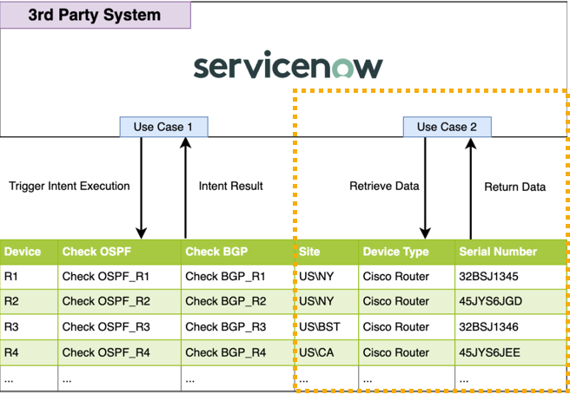Click the US\BST site cell
570x394 pixels.
(x=318, y=327)
